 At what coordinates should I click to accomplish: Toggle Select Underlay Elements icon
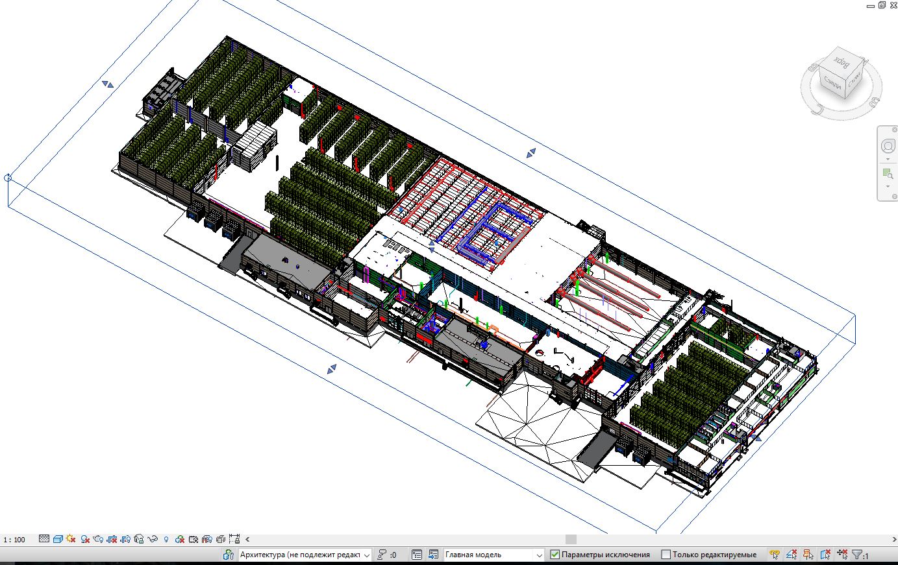(792, 555)
